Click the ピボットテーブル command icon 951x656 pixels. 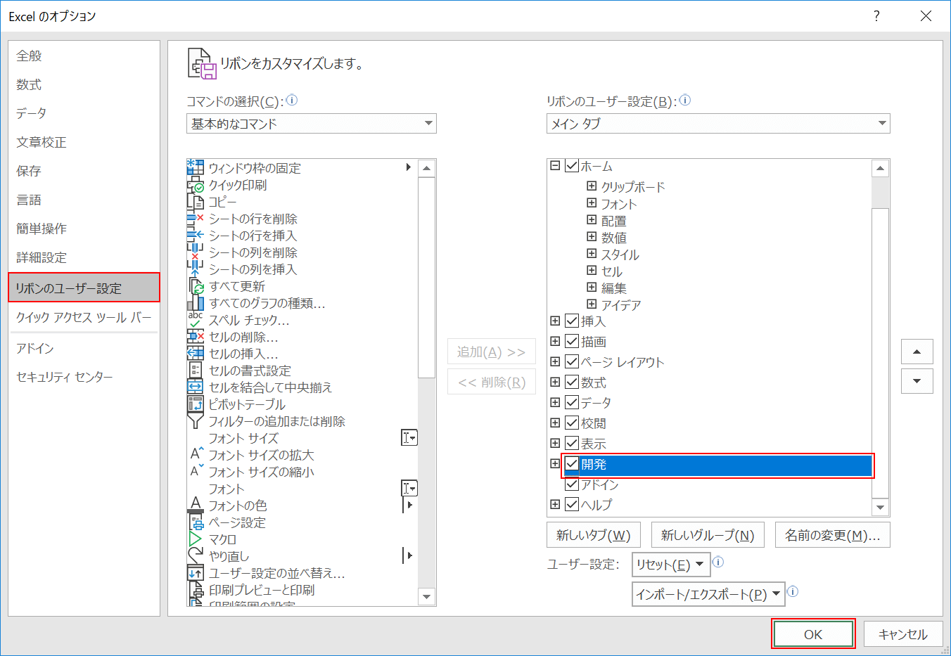point(195,404)
